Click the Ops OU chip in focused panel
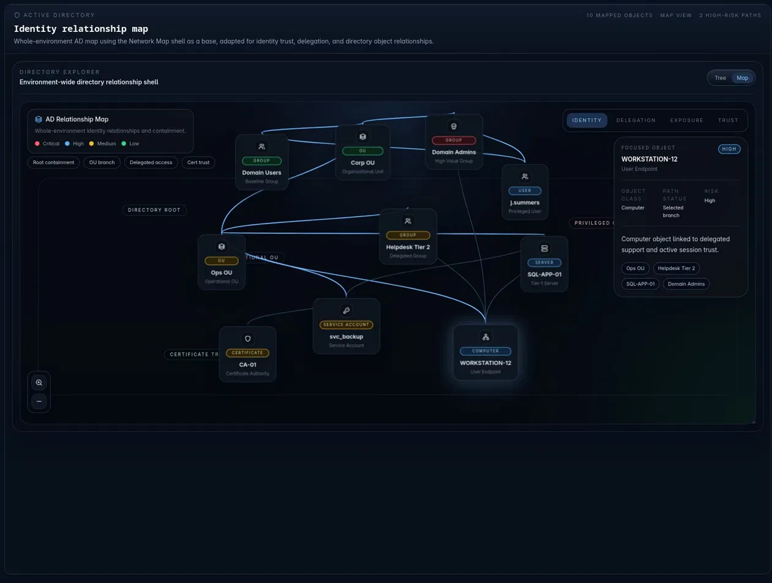The image size is (772, 583). [x=635, y=268]
